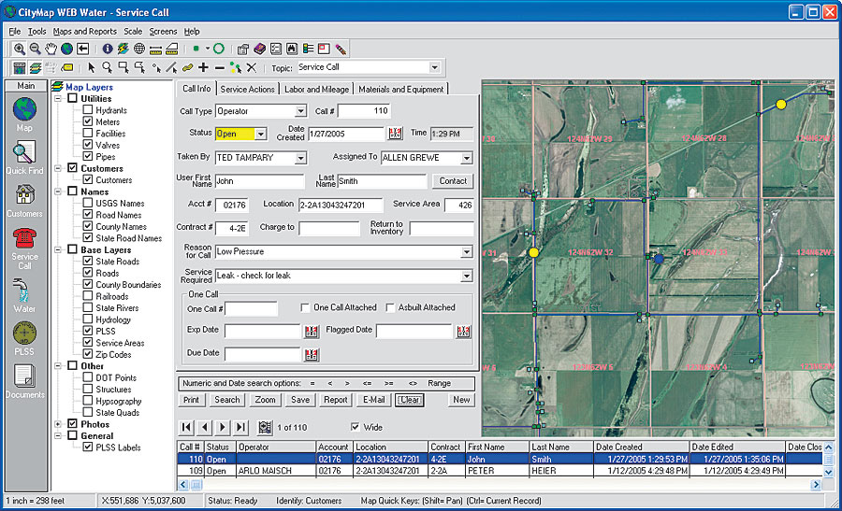Collapse the Utilities tree group
Screen dimensions: 842x511
(x=58, y=99)
